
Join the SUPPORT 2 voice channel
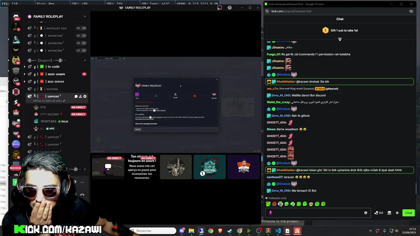click(57, 137)
